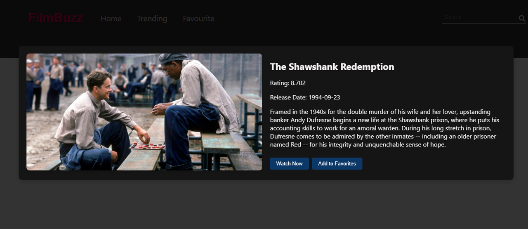Add the movie to Favorites
The height and width of the screenshot is (229, 528).
337,163
